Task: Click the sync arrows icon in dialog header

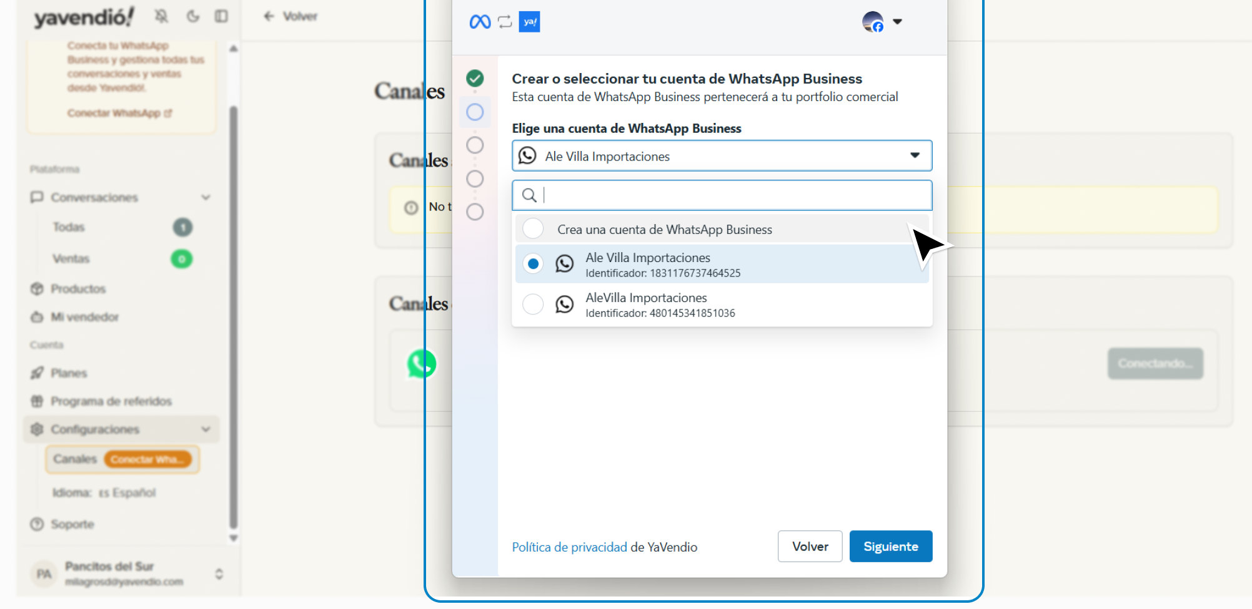Action: [x=505, y=22]
